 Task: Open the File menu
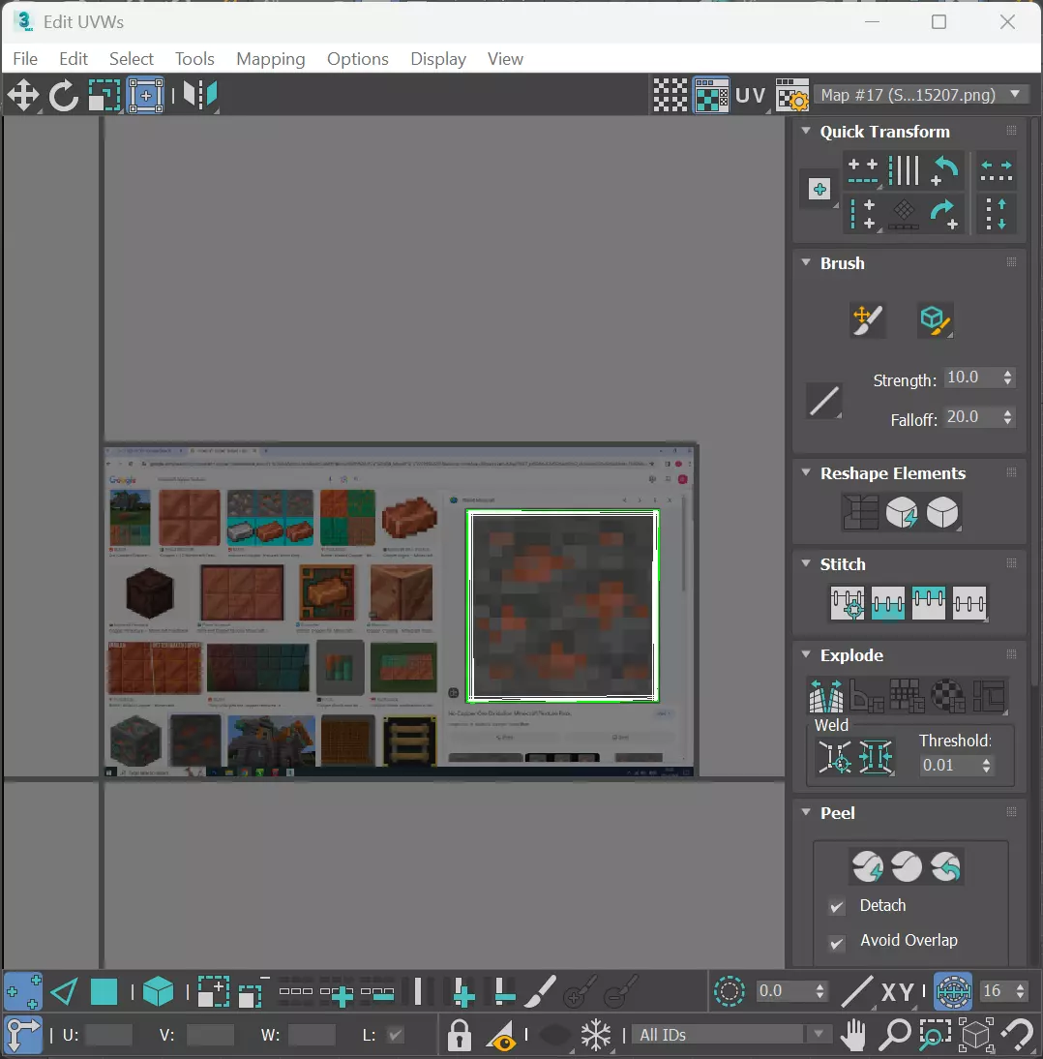[25, 59]
